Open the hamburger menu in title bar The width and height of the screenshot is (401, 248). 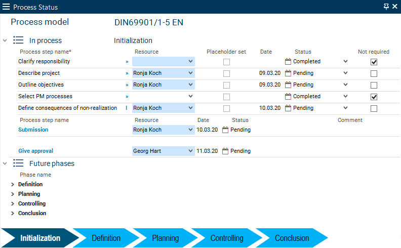(6, 7)
